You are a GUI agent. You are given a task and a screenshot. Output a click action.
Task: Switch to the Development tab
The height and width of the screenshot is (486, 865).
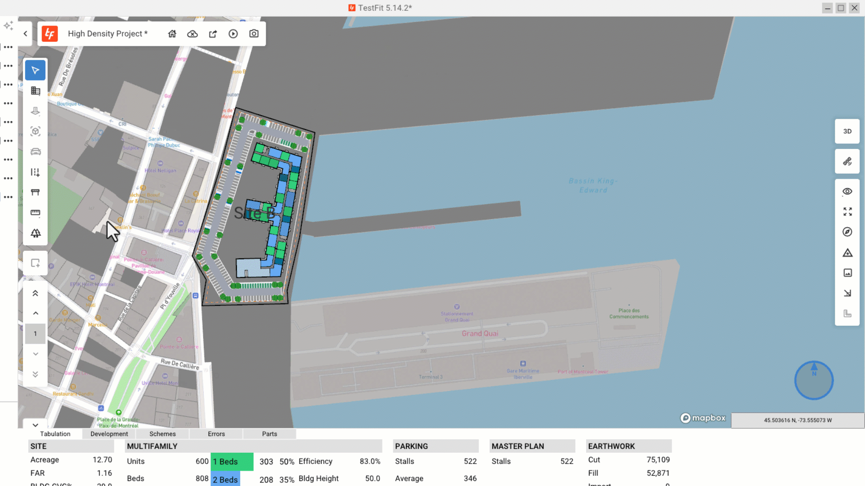point(109,434)
